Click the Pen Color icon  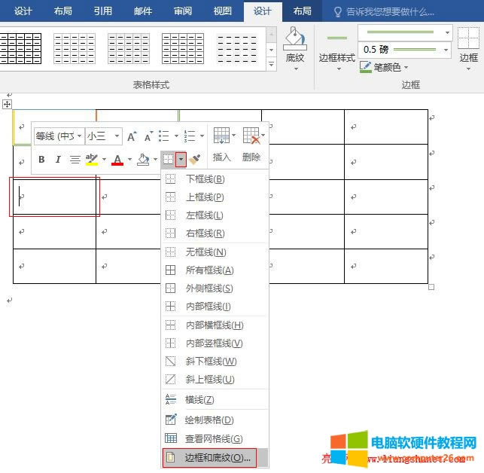pos(366,67)
